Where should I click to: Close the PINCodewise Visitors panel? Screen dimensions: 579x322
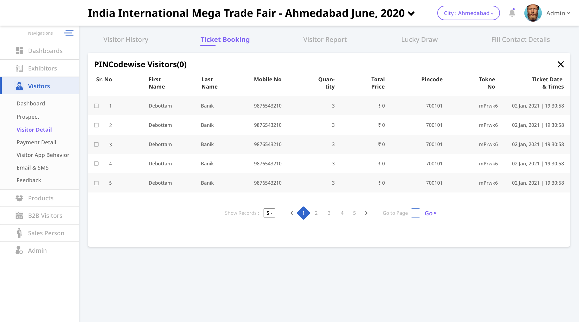(561, 64)
